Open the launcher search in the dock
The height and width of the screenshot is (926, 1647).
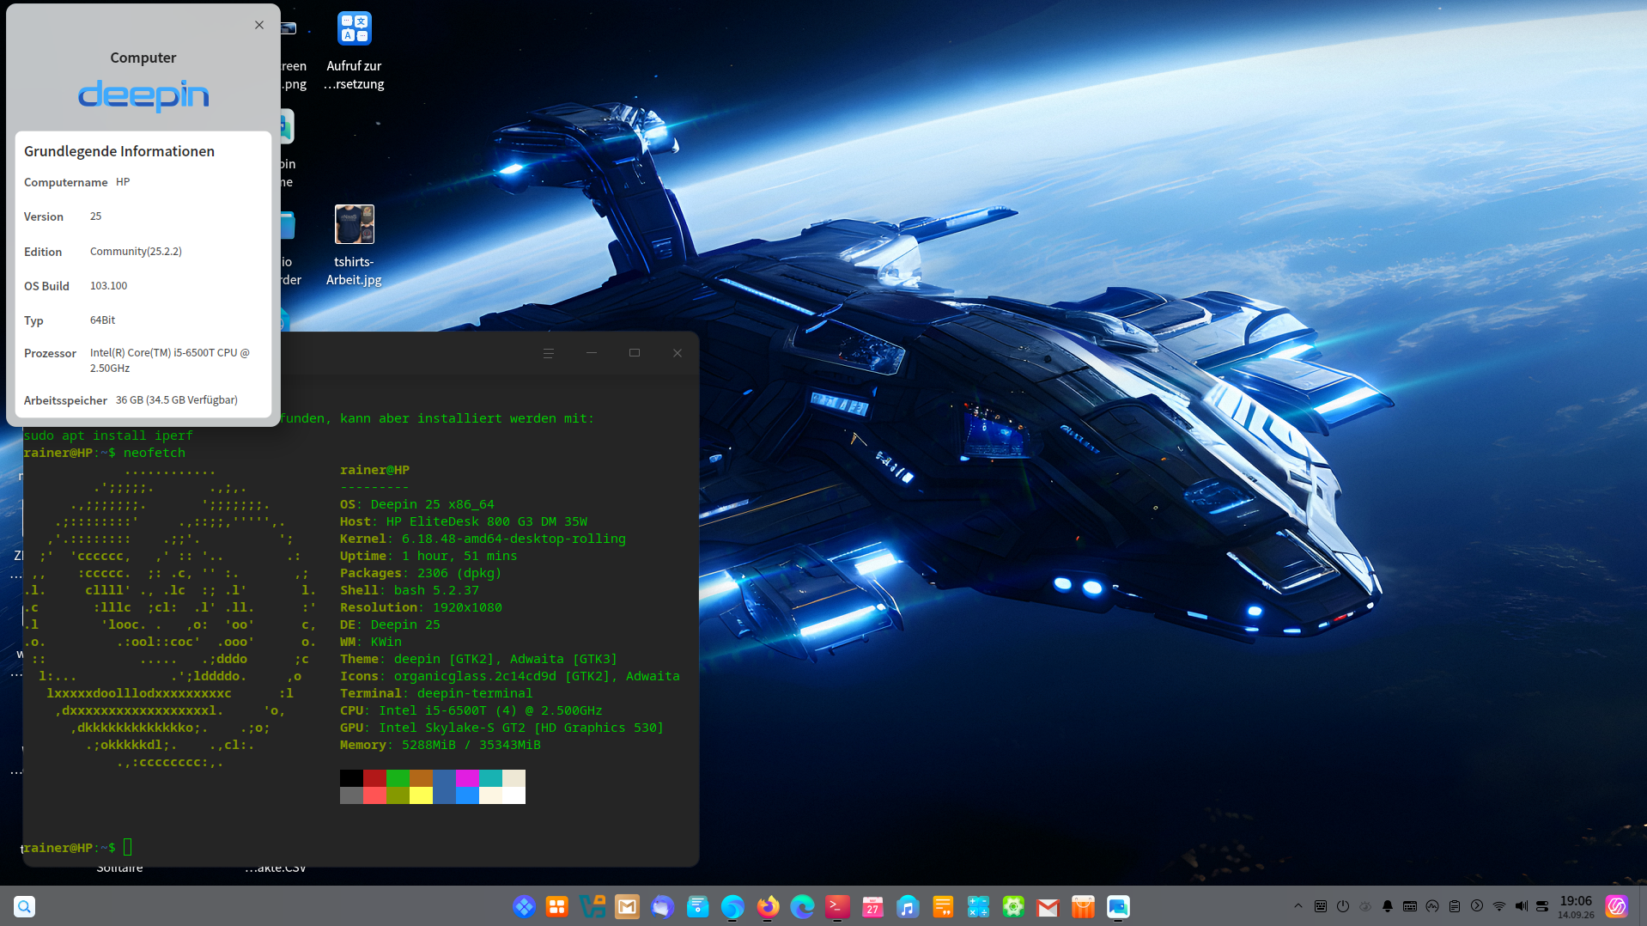(25, 906)
